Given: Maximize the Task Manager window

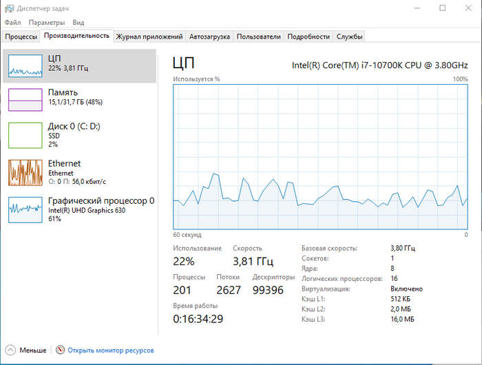Looking at the screenshot, I should pyautogui.click(x=442, y=8).
